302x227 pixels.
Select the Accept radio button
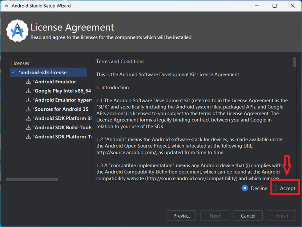point(274,188)
